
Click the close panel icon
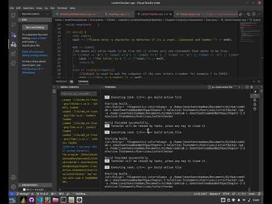pos(259,82)
